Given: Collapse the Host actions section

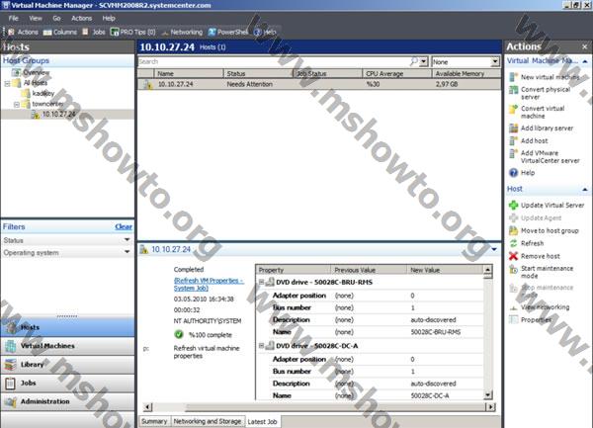Looking at the screenshot, I should tap(585, 189).
